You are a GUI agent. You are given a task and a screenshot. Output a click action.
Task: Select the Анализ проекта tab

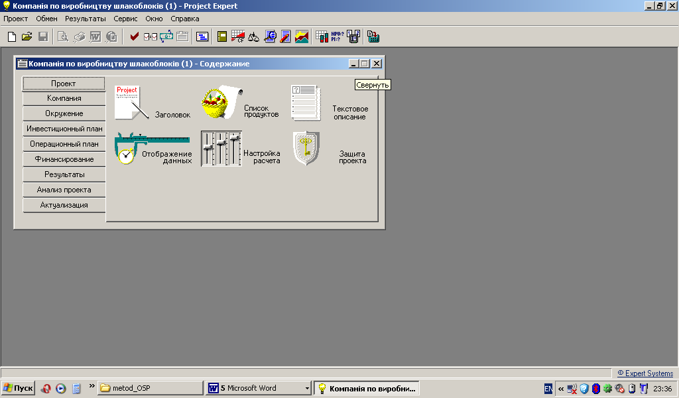64,190
